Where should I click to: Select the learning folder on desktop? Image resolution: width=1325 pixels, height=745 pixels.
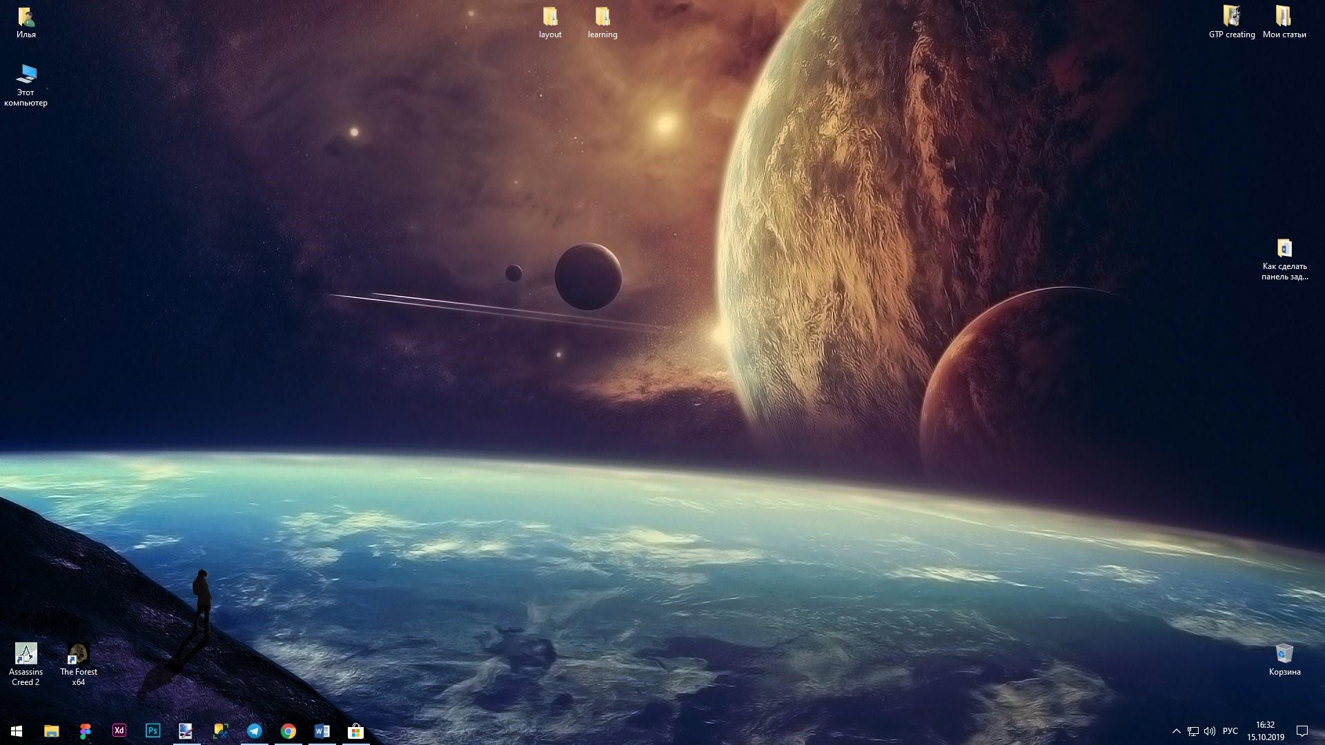(x=602, y=22)
